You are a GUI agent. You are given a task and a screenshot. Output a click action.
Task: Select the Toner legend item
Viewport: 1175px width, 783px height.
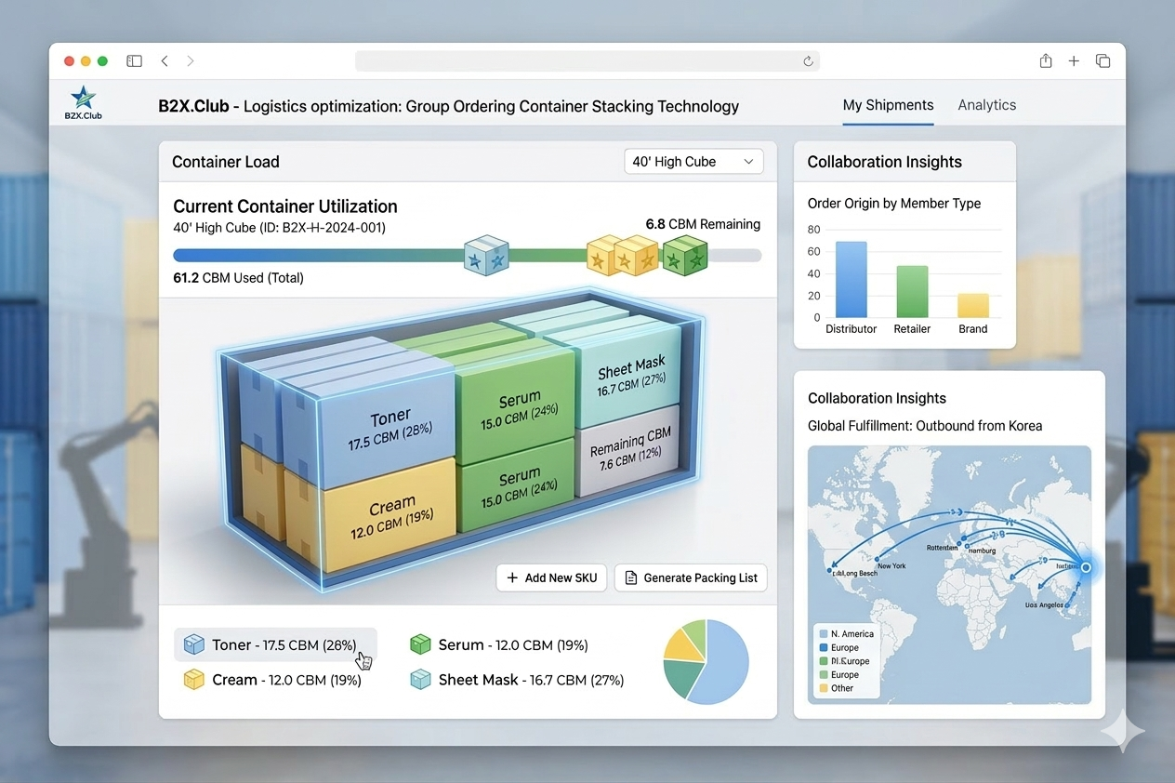point(275,644)
